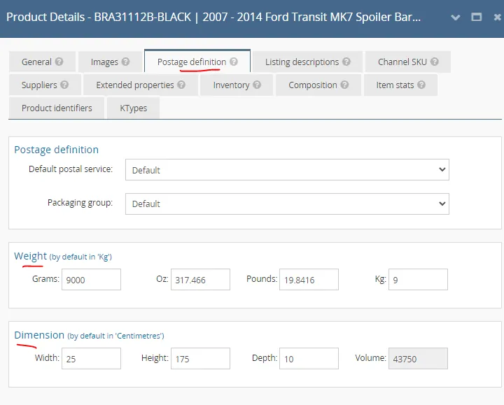The image size is (504, 405).
Task: Click the Postage definition section heading
Action: (x=56, y=150)
